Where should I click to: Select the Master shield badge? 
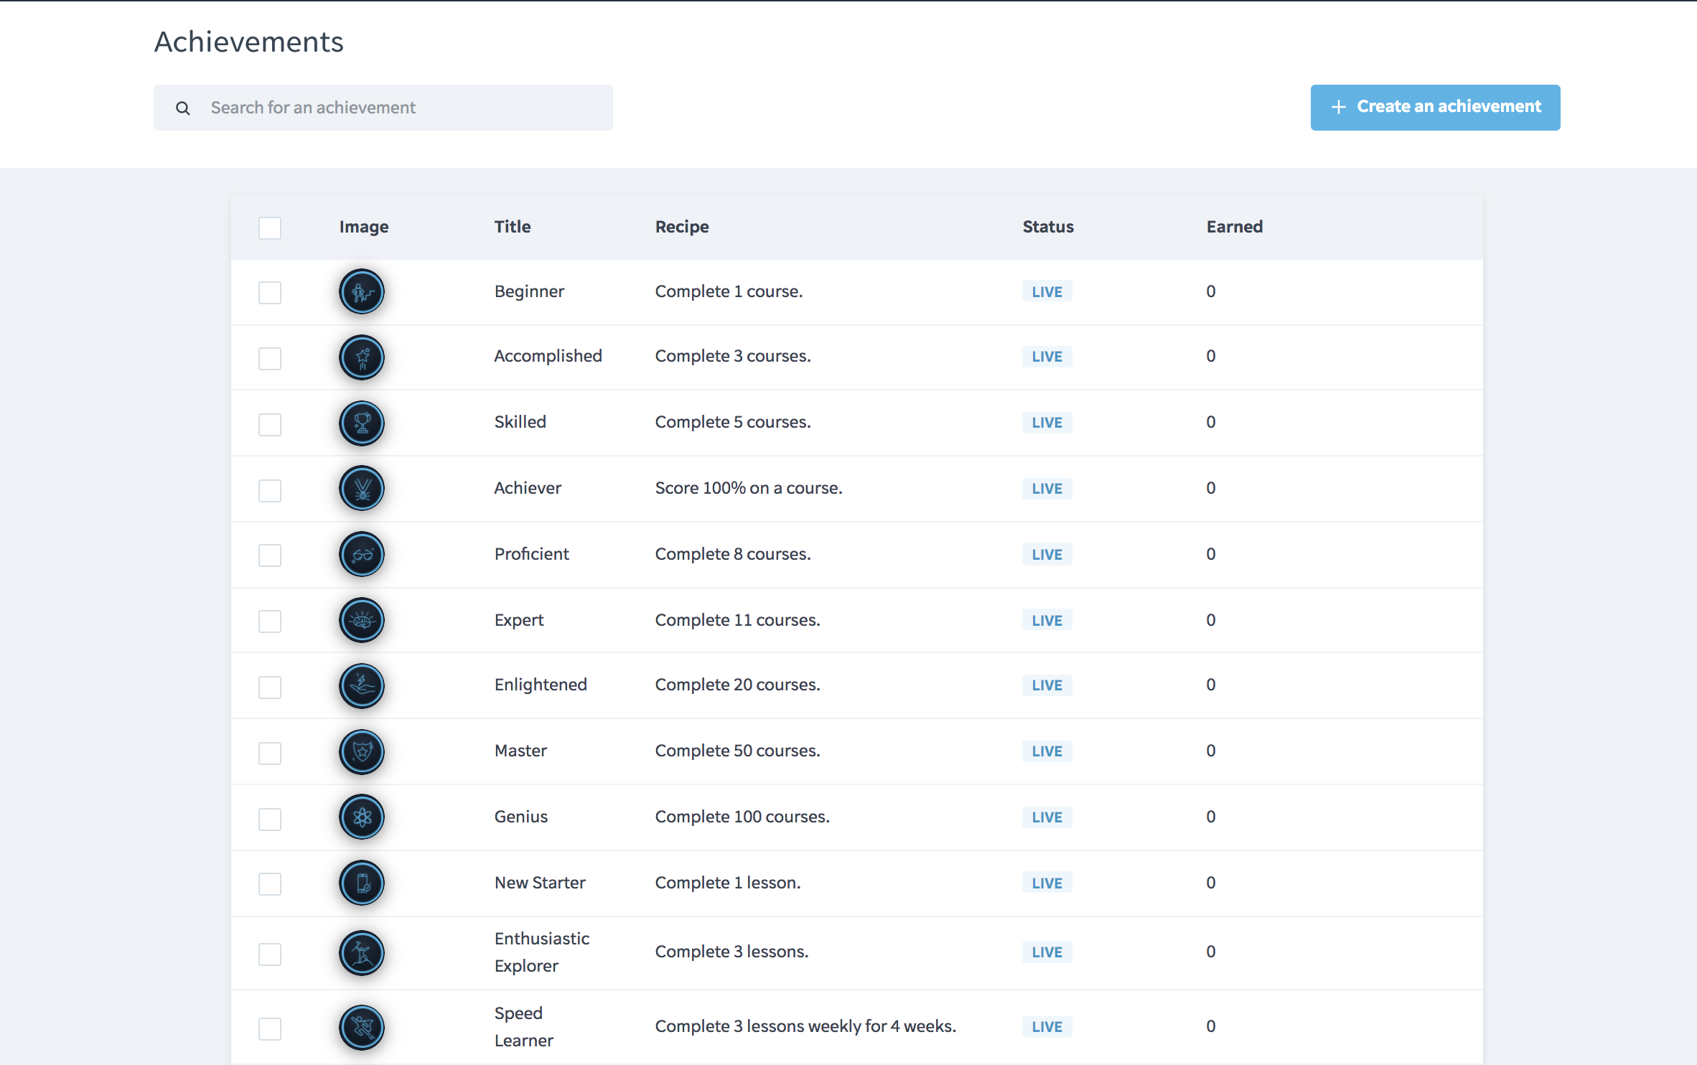361,751
